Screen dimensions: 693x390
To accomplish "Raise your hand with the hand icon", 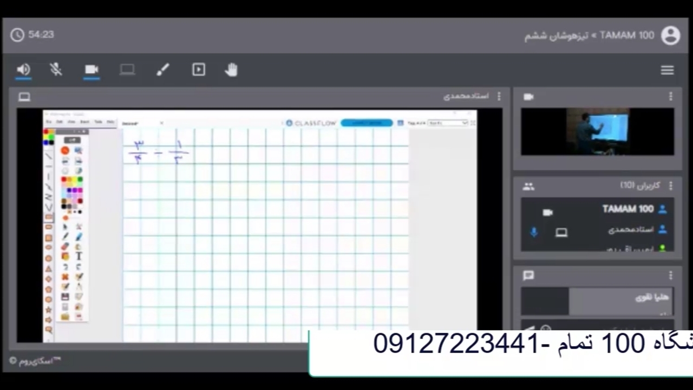I will [231, 70].
